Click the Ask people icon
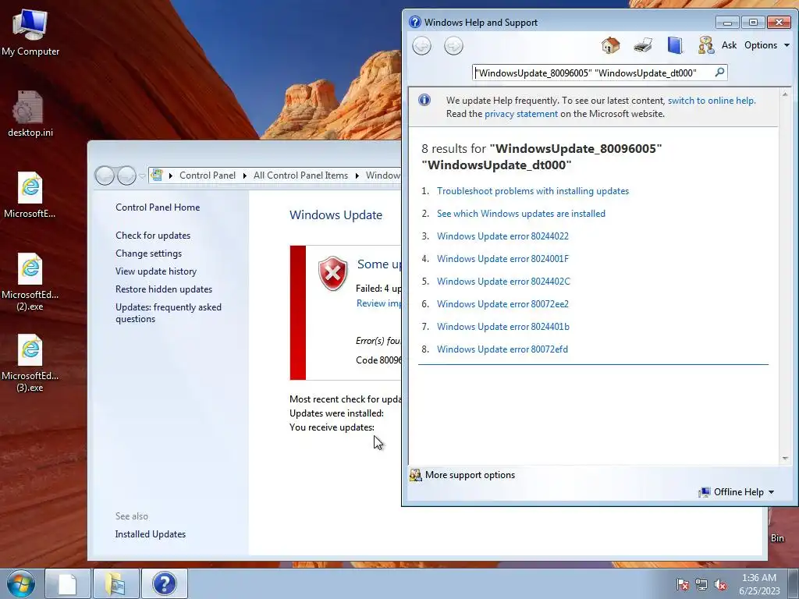799x599 pixels. pos(705,45)
